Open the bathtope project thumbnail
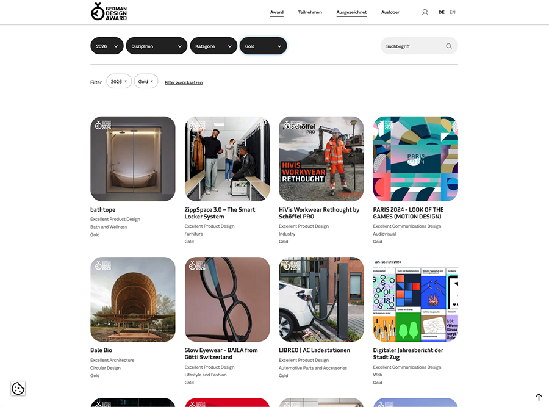Screen dimensions: 549x407 (x=133, y=159)
